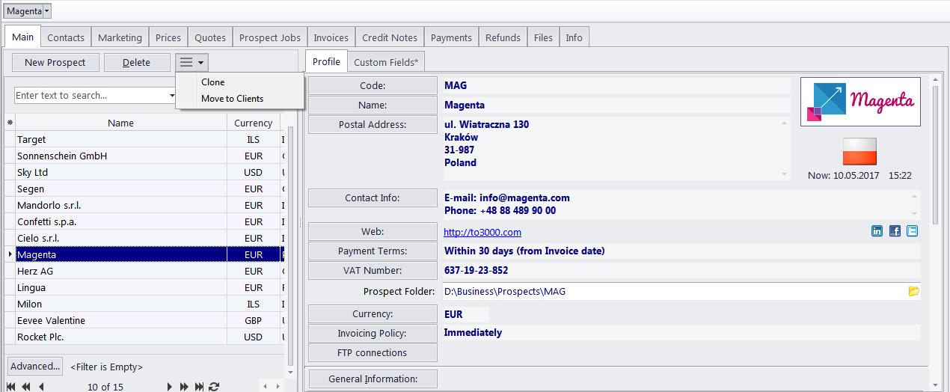
Task: Click the Poland flag image
Action: coord(859,152)
